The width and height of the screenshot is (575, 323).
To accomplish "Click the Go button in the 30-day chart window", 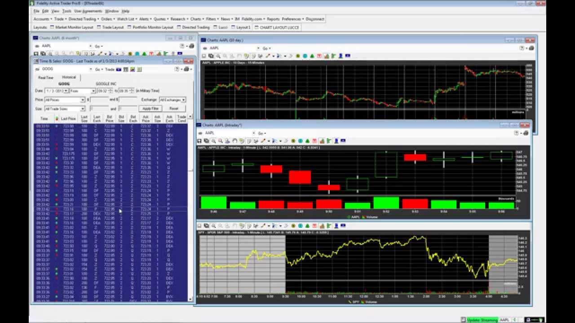I will pyautogui.click(x=265, y=48).
